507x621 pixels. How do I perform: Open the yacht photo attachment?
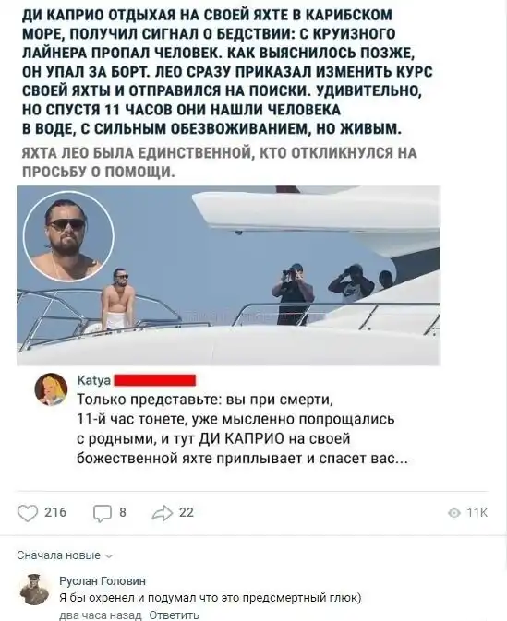click(228, 276)
